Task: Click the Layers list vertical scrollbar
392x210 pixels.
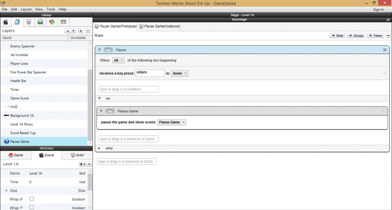Action: pos(90,105)
